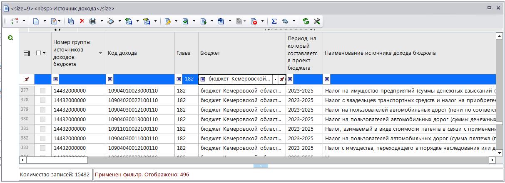
Task: Sort by Глава column header
Action: [187, 53]
